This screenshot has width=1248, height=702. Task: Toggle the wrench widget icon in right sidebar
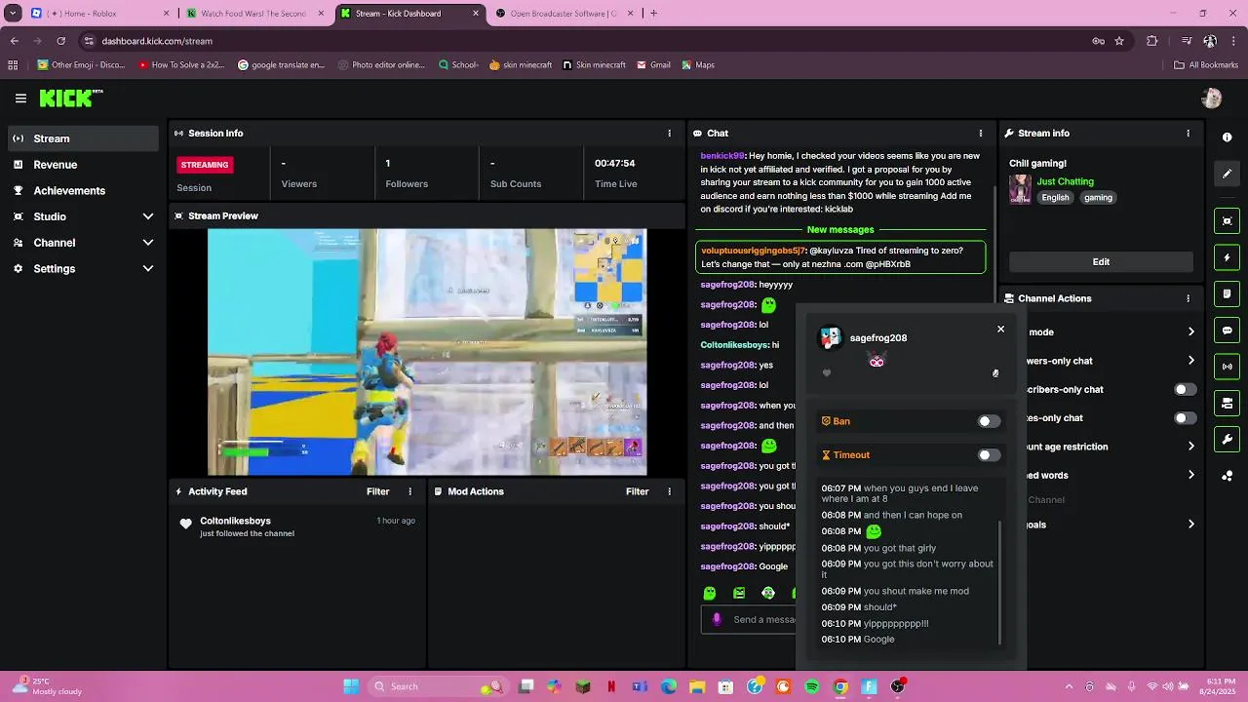tap(1227, 439)
